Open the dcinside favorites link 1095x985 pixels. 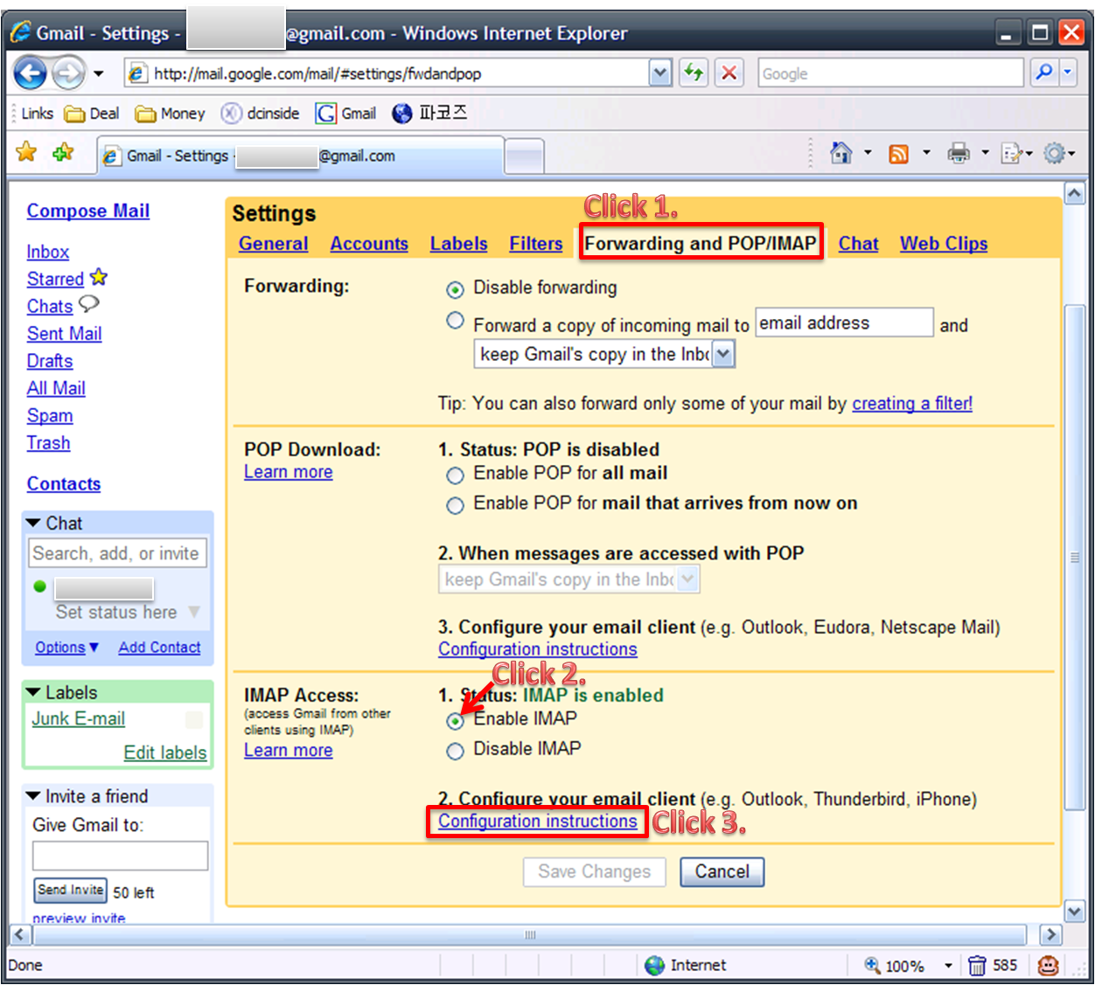pos(260,114)
